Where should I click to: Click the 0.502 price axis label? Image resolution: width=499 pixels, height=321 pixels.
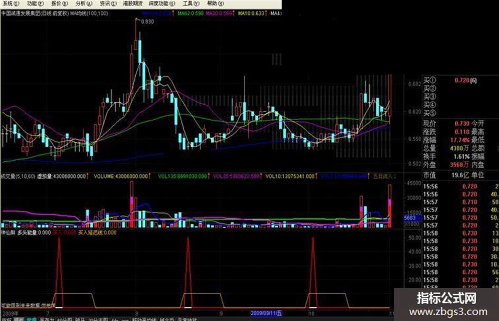(x=415, y=164)
